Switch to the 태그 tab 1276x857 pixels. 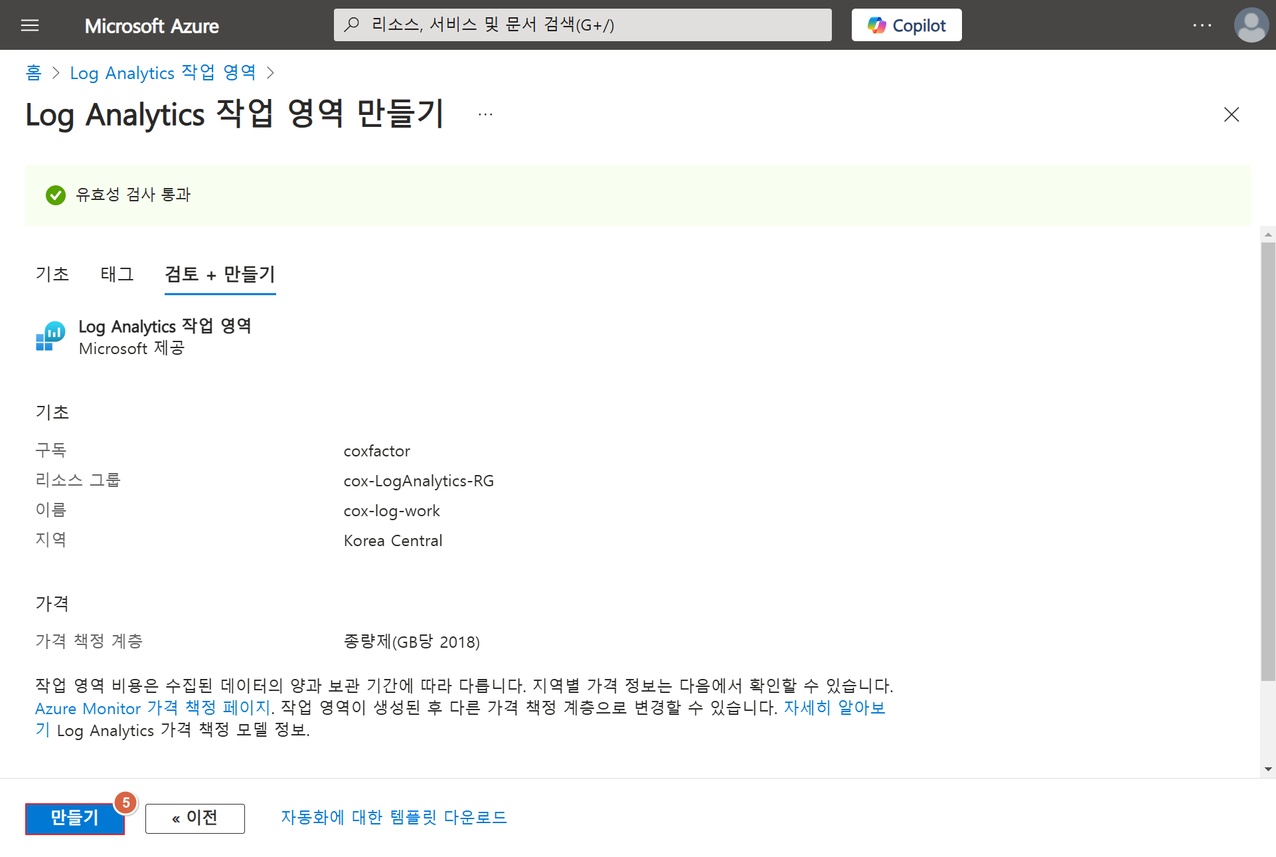coord(117,274)
